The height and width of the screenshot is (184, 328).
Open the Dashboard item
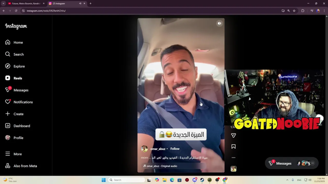click(x=17, y=126)
